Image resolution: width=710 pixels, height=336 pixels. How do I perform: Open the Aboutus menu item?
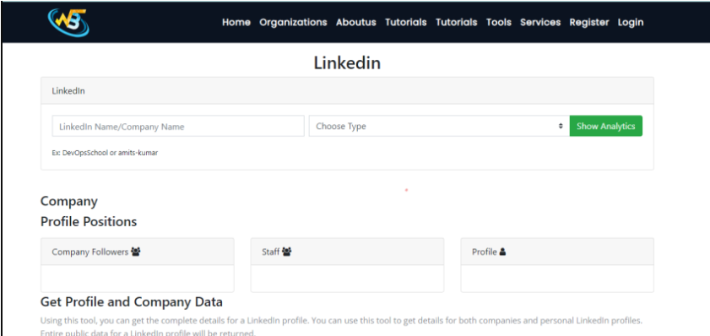(356, 22)
